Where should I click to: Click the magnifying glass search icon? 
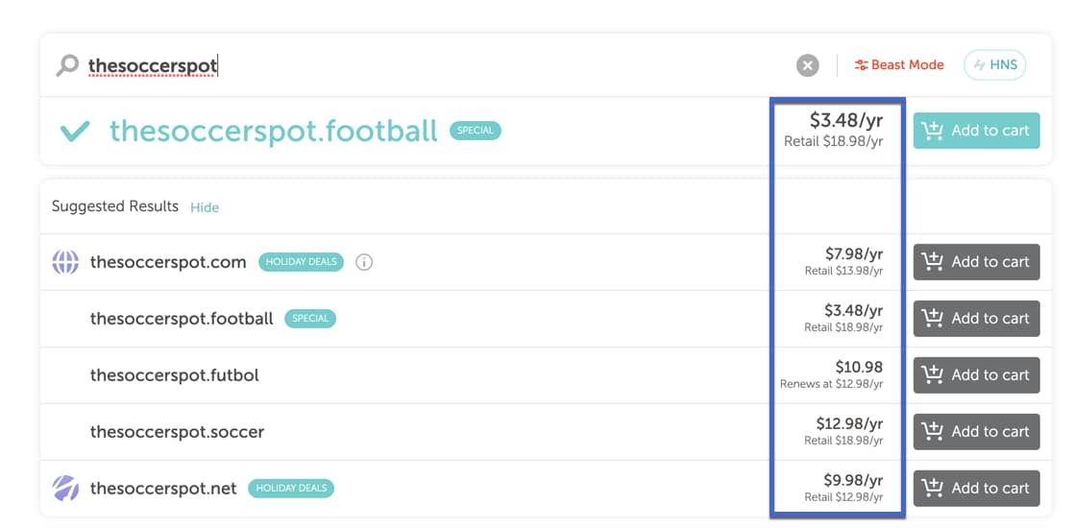point(67,65)
